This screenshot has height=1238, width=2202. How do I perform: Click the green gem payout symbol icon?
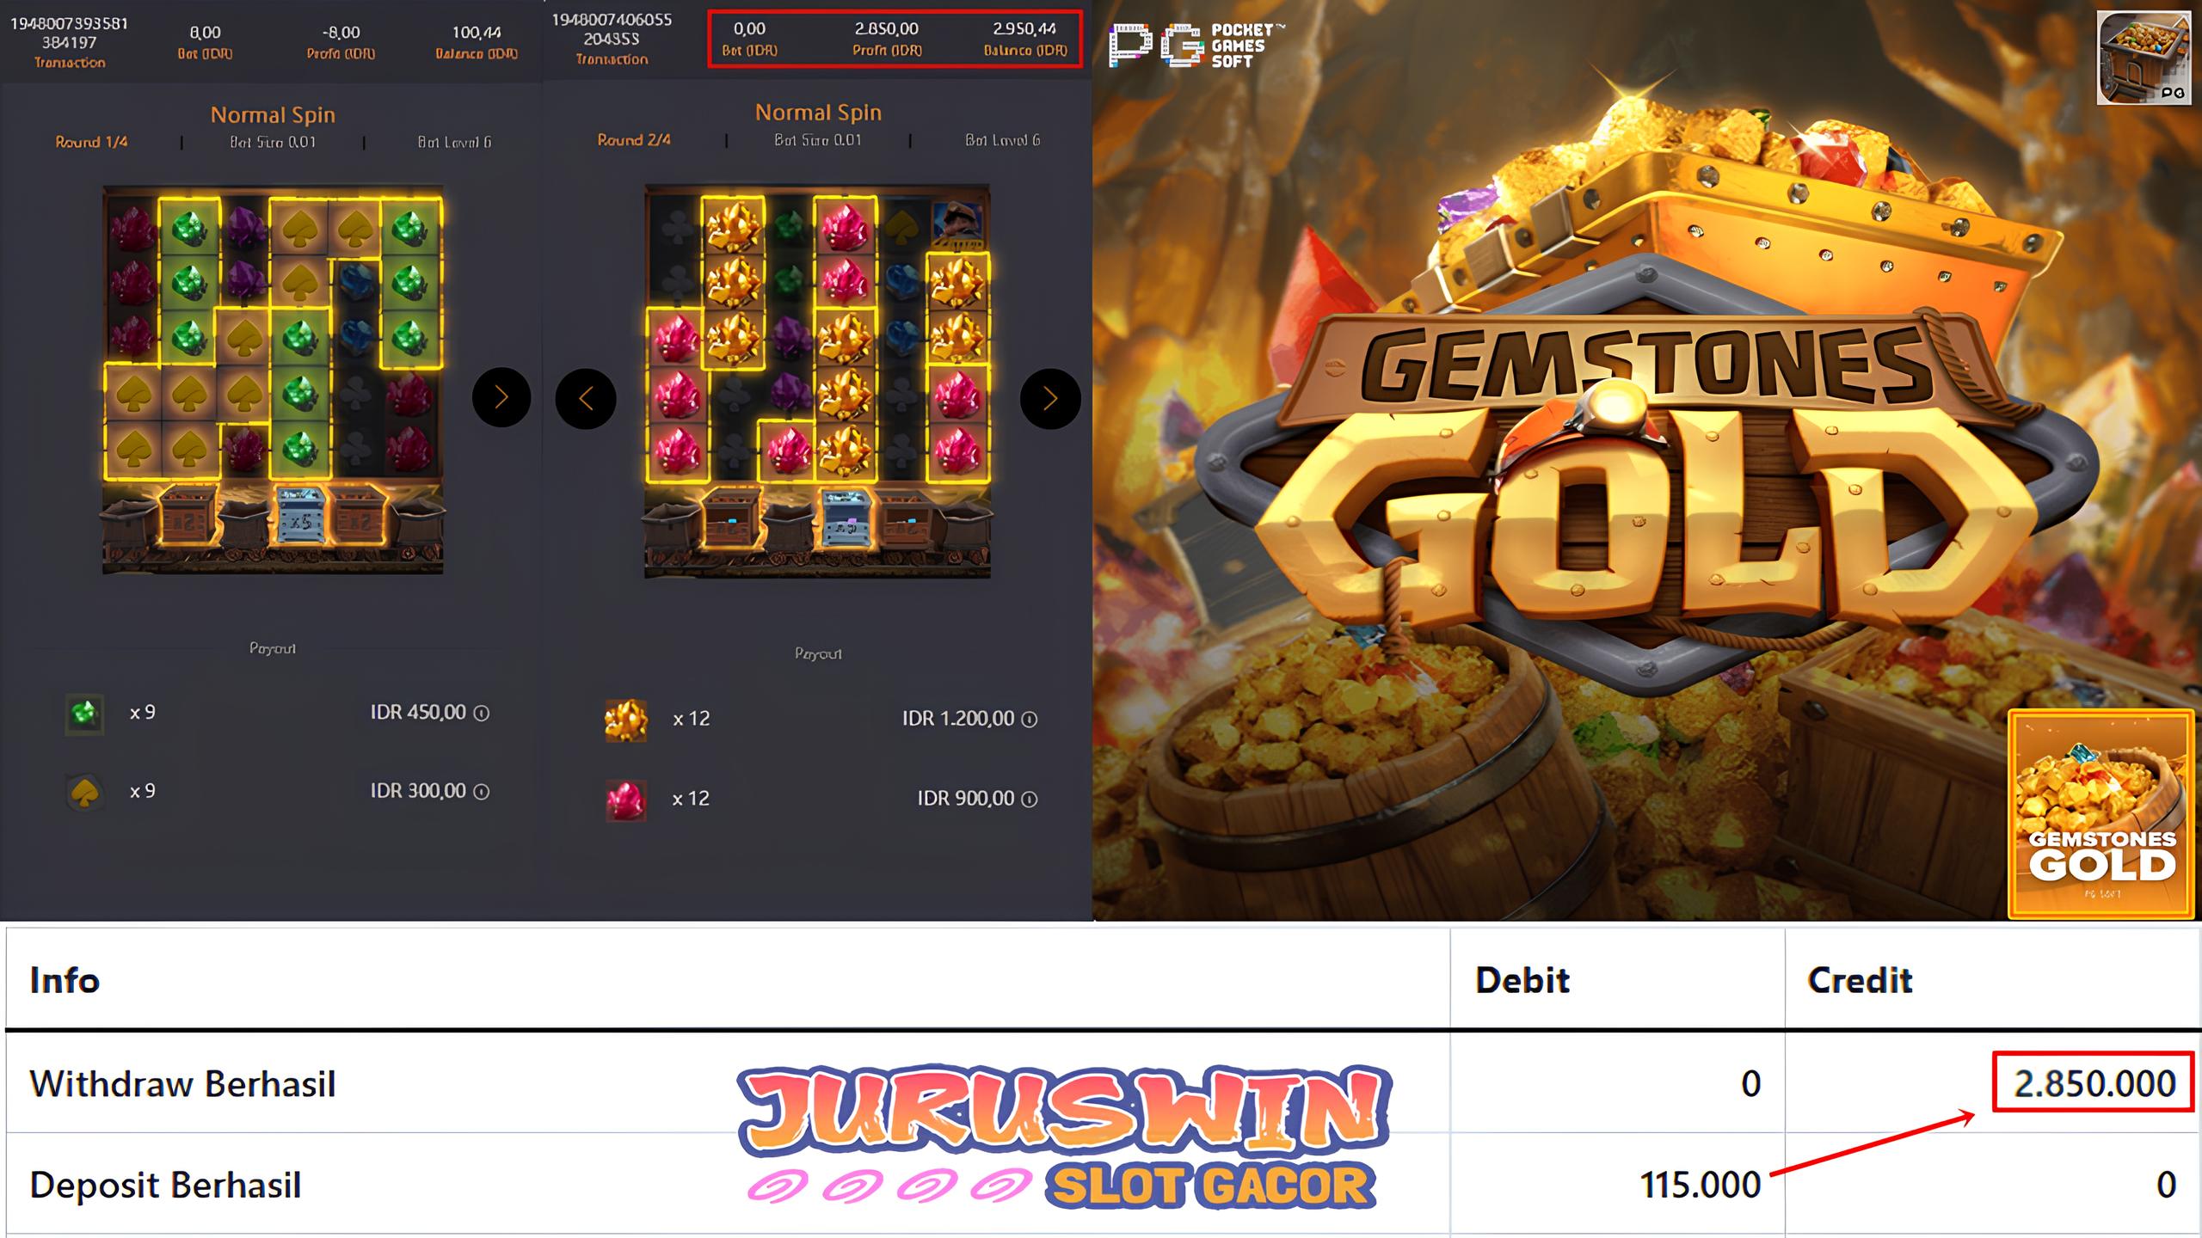click(85, 714)
